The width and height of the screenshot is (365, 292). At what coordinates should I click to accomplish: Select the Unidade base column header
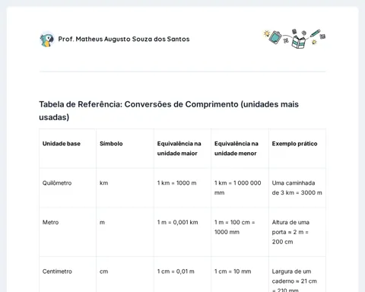[x=62, y=144]
